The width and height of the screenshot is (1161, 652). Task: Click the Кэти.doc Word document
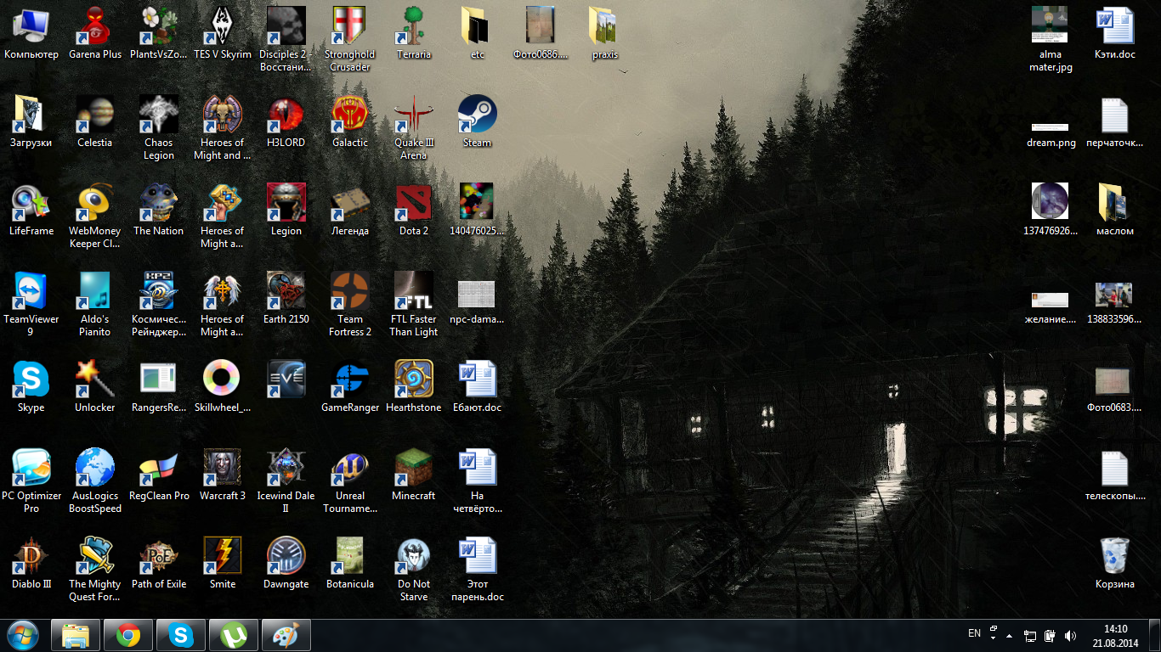[x=1114, y=33]
